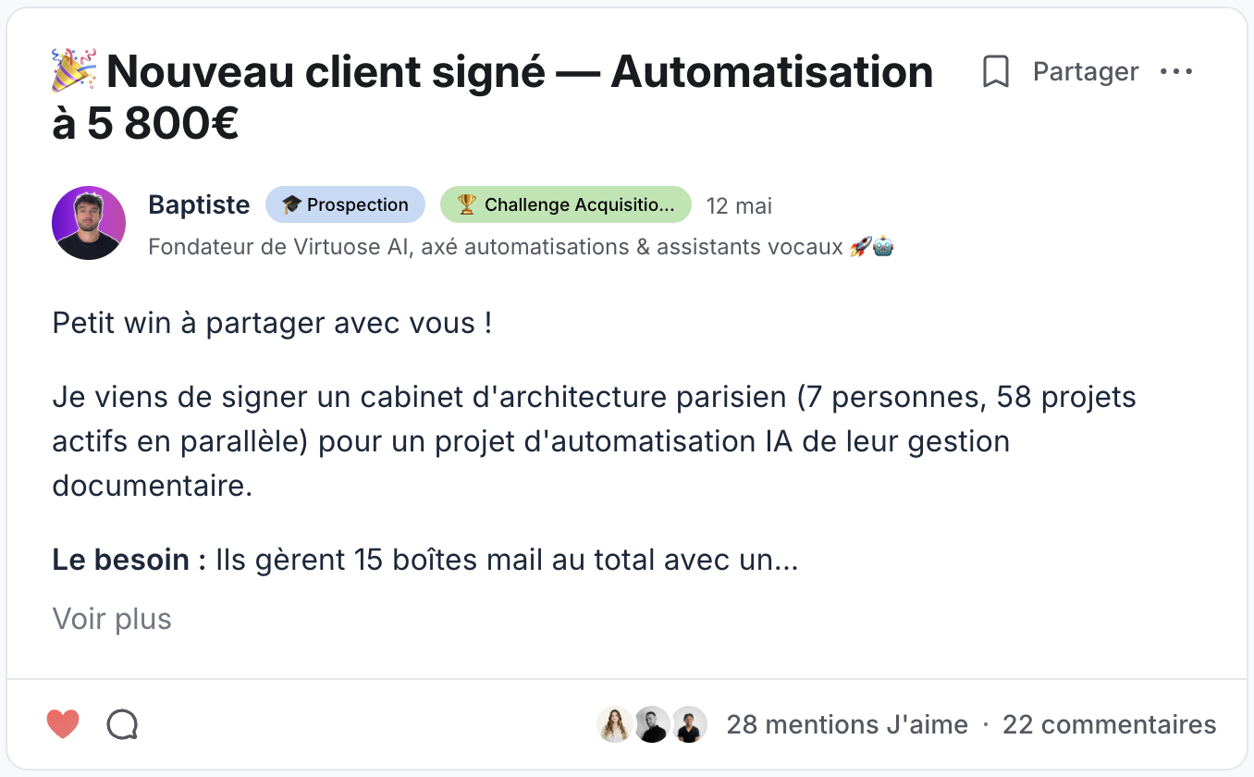Click the party popper emoji in title

(75, 69)
